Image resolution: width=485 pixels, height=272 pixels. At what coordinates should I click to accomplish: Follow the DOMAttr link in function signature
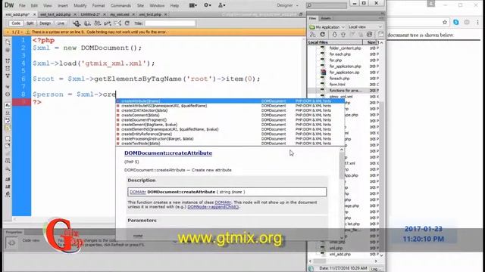tap(138, 192)
